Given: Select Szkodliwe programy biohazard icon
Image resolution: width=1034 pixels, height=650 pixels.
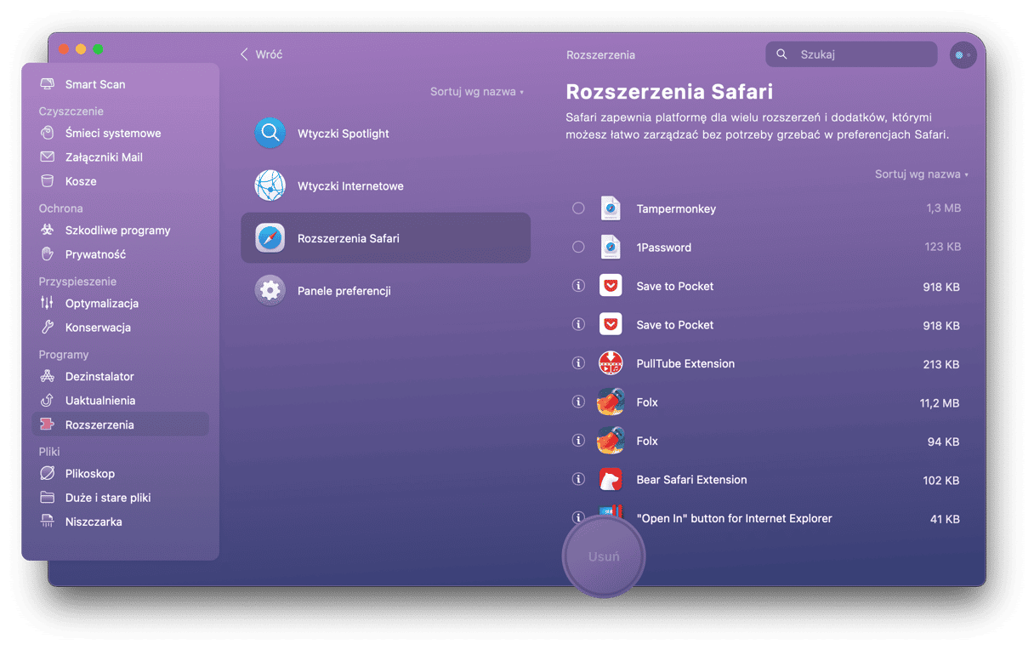Looking at the screenshot, I should [48, 231].
